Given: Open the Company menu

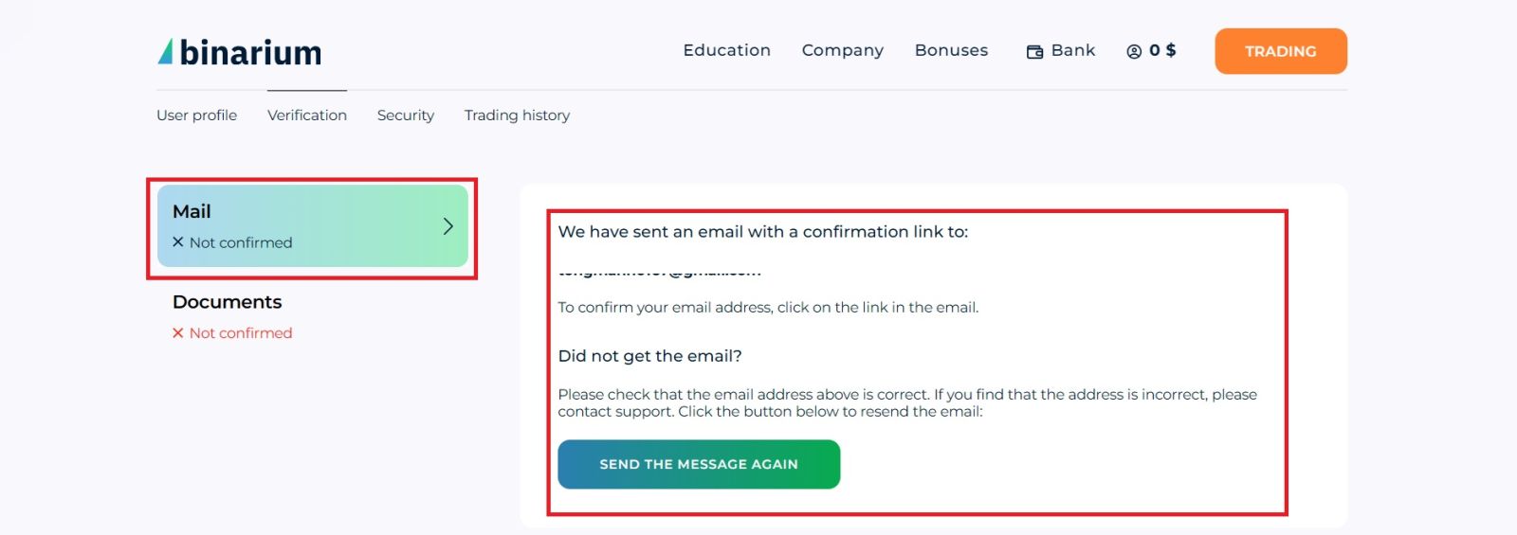Looking at the screenshot, I should (x=842, y=50).
